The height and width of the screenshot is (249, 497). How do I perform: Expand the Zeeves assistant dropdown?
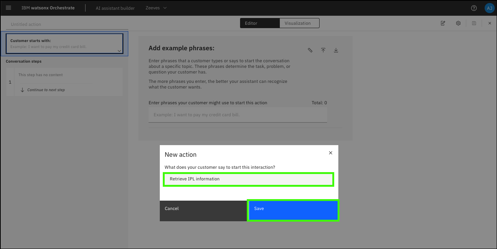156,8
